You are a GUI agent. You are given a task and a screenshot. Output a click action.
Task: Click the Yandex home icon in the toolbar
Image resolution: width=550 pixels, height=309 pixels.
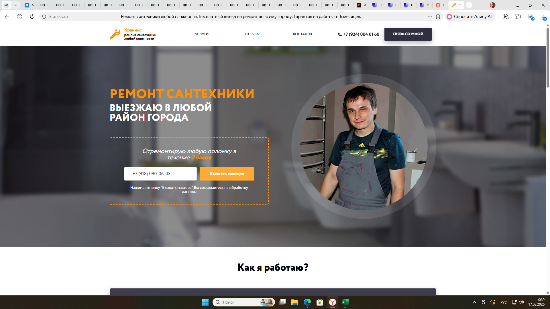(x=19, y=17)
